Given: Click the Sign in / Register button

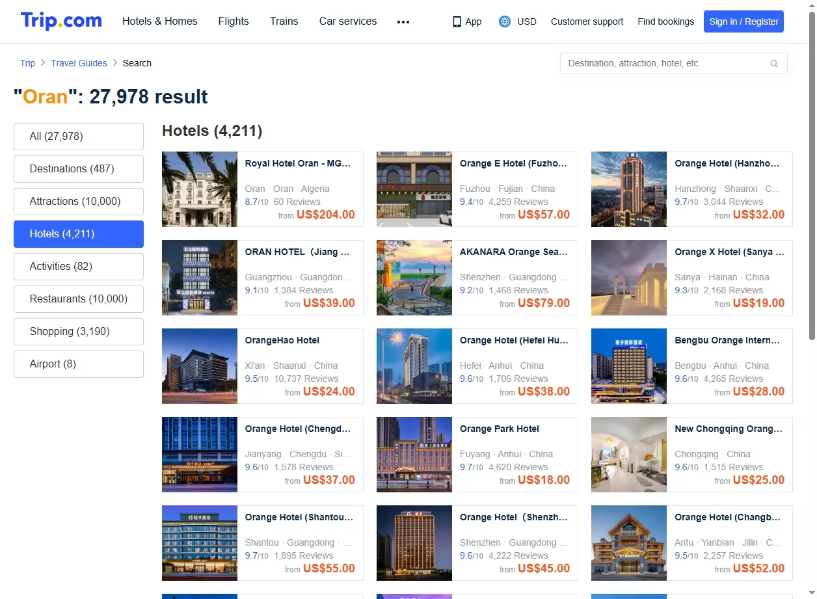Looking at the screenshot, I should point(743,21).
